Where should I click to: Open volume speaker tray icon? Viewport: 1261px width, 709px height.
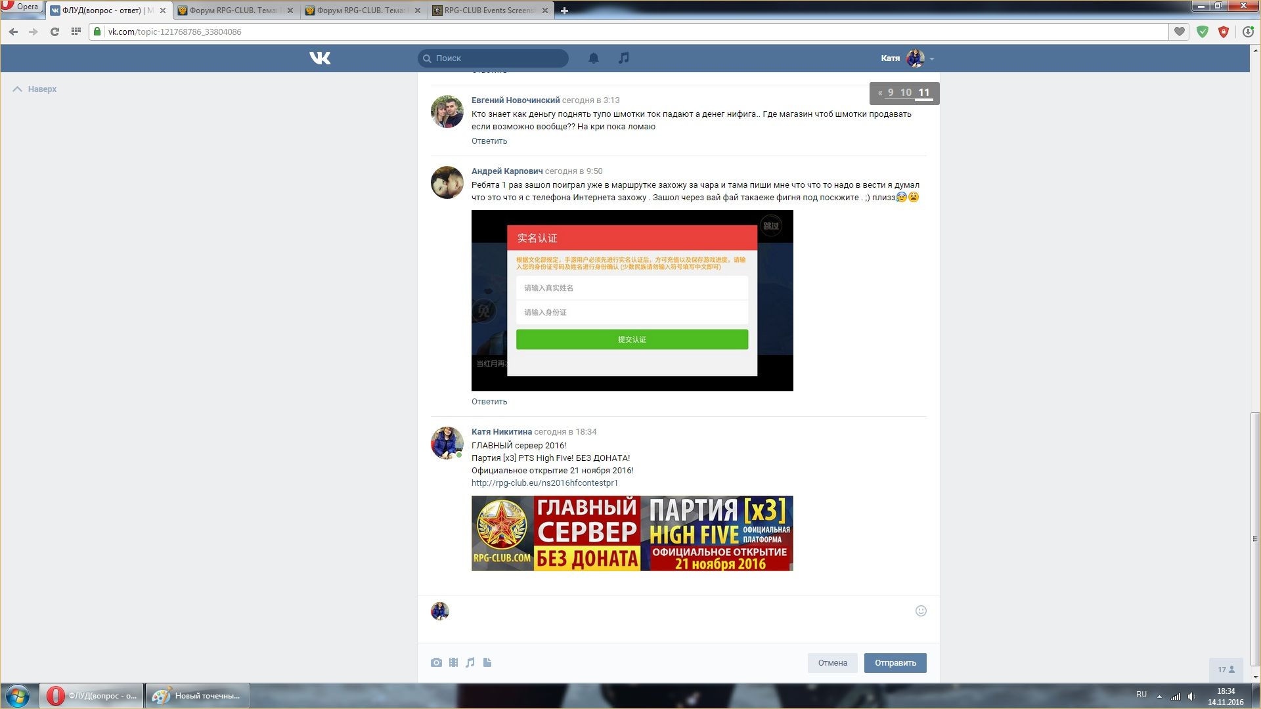[x=1191, y=697]
